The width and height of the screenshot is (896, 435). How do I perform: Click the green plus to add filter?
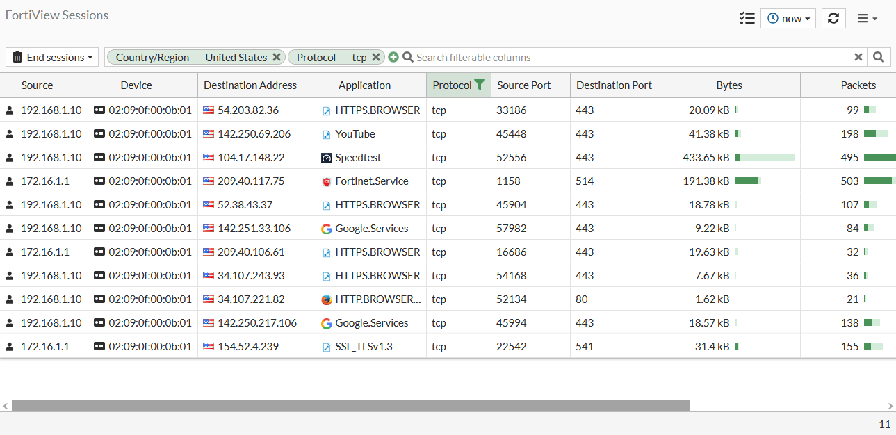[x=393, y=57]
